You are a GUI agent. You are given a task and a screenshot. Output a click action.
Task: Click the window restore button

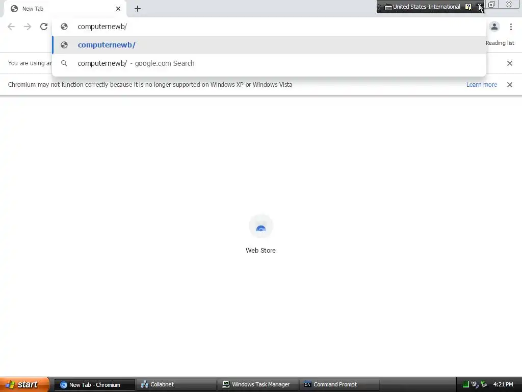pos(492,4)
